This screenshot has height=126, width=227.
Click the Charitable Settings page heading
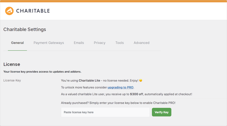coord(25,29)
